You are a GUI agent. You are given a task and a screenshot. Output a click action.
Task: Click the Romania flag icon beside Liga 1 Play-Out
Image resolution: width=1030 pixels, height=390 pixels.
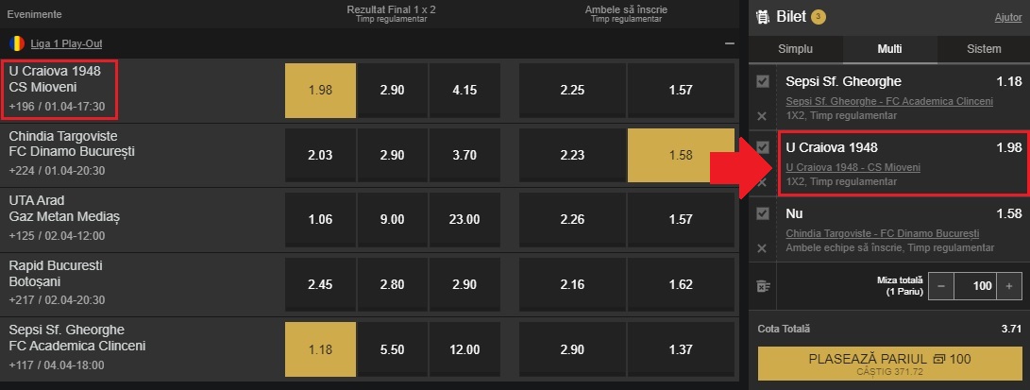[16, 43]
